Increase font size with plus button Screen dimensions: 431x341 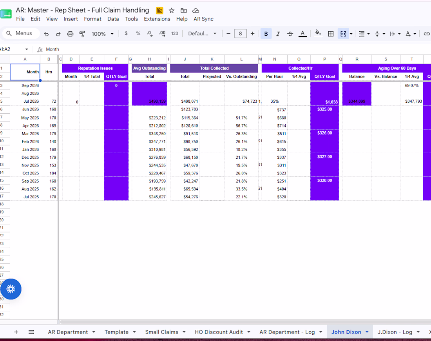click(252, 34)
